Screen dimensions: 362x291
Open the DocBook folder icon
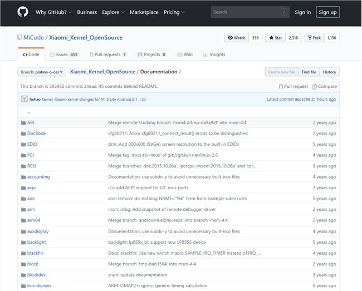click(x=23, y=134)
